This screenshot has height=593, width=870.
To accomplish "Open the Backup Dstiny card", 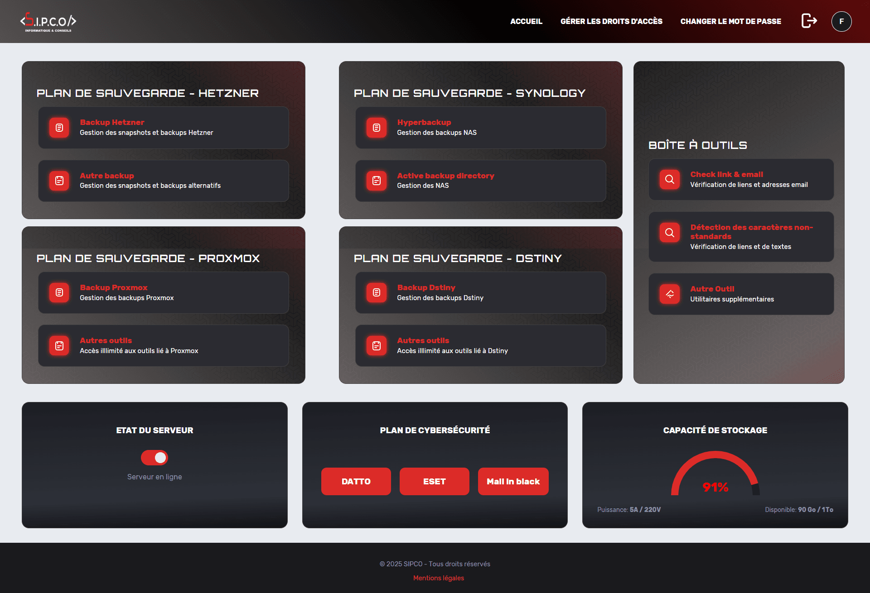I will pyautogui.click(x=480, y=292).
